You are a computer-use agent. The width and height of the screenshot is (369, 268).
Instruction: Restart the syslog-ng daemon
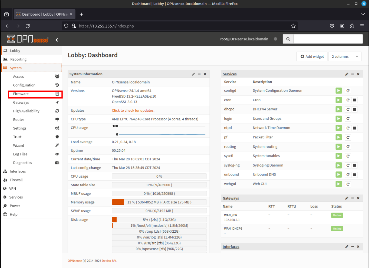tap(348, 165)
